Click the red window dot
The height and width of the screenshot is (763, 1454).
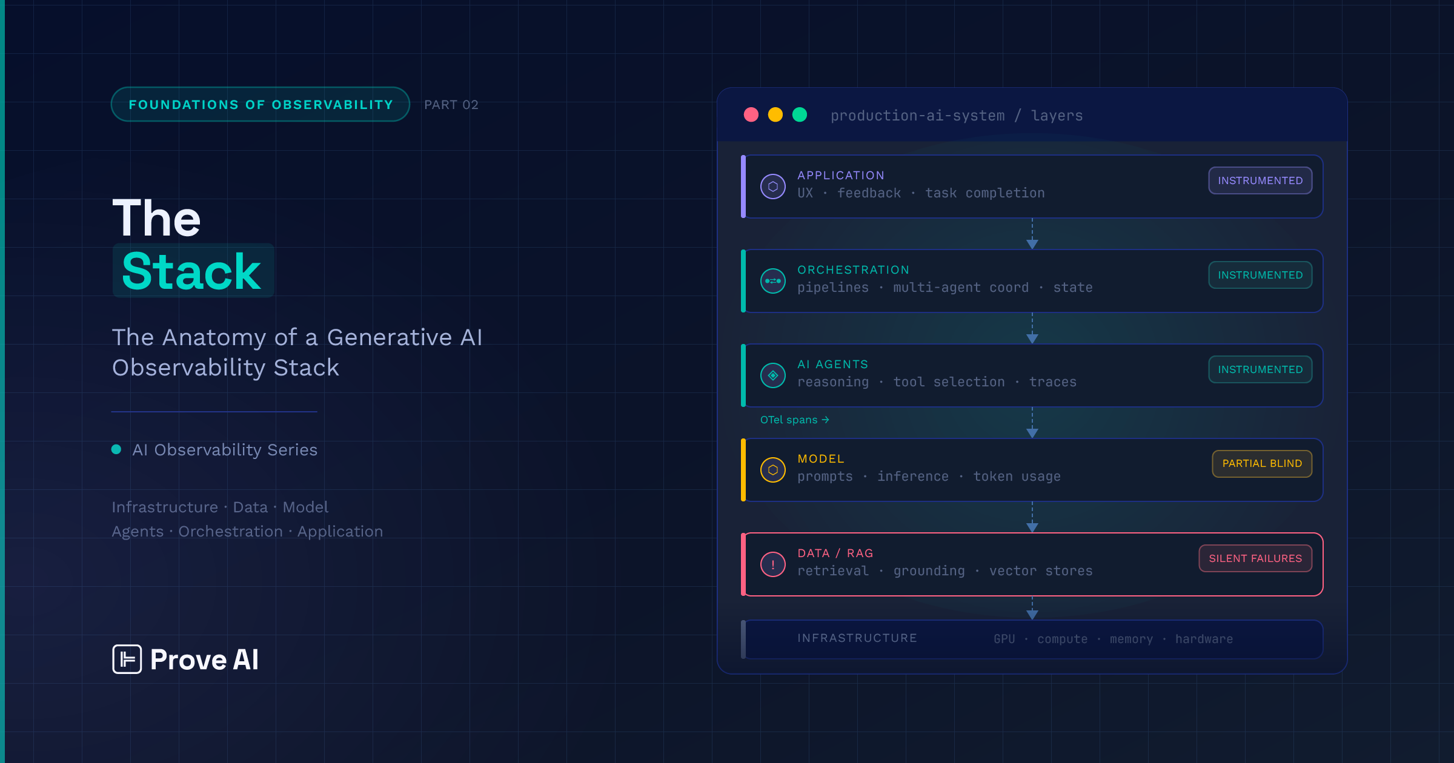click(751, 115)
